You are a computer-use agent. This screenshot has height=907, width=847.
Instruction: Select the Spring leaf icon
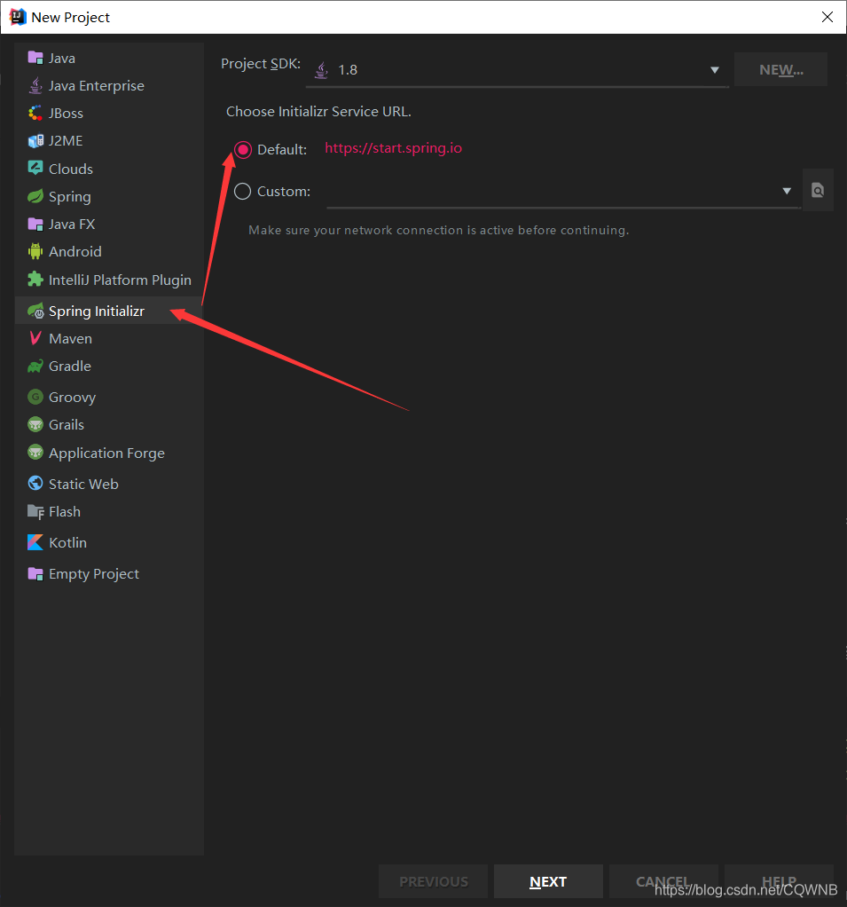click(35, 196)
